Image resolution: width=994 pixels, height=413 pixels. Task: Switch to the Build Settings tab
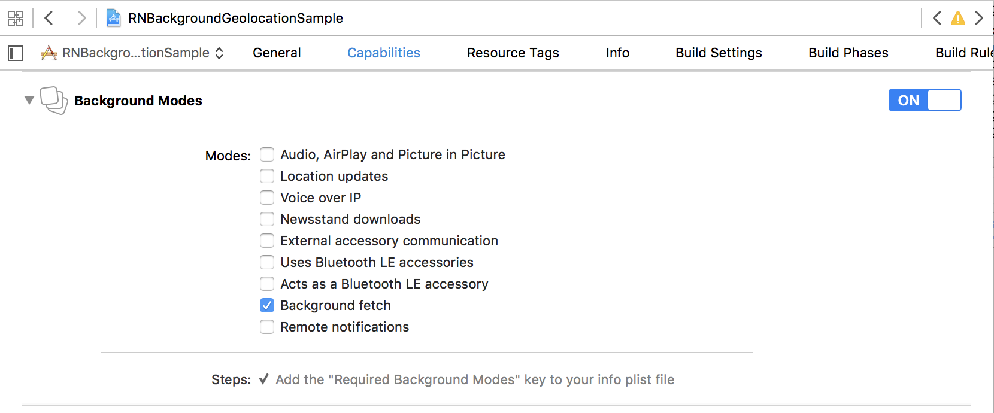point(719,53)
